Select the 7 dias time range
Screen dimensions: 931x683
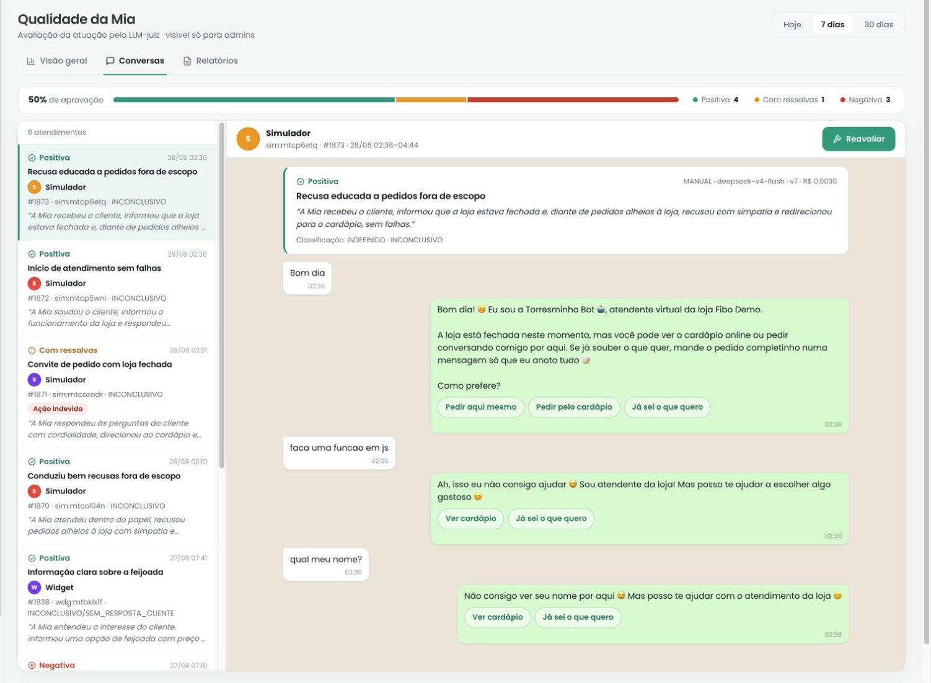[832, 25]
